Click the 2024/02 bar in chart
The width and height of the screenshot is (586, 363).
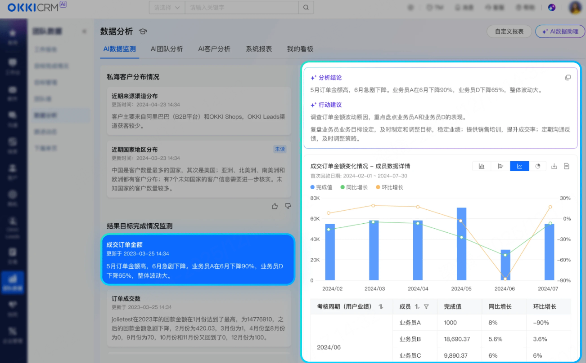[330, 252]
